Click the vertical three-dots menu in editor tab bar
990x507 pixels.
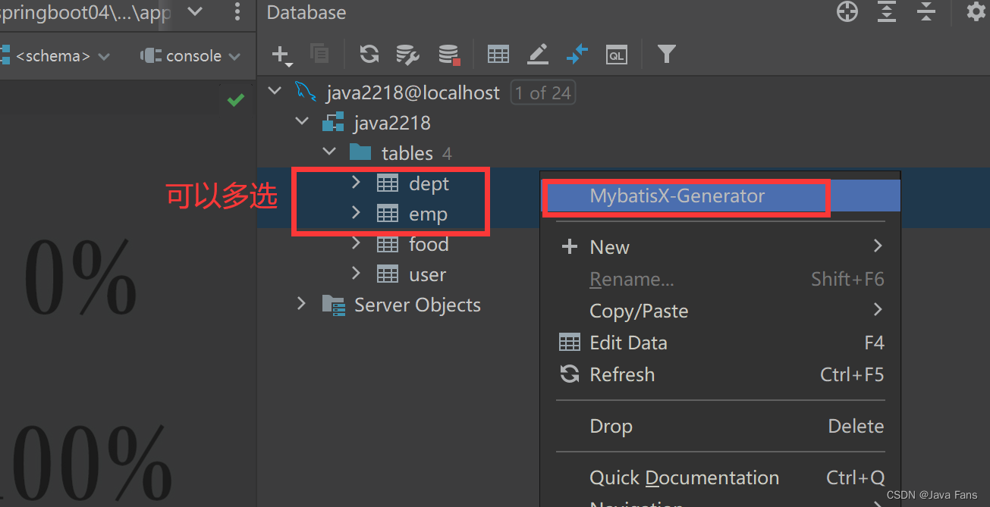click(x=238, y=12)
